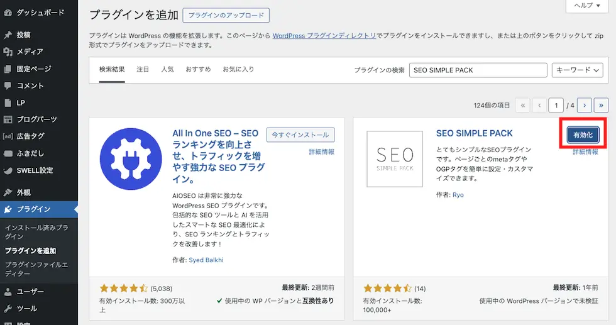Click the speech bubble icon beside コメント
The width and height of the screenshot is (616, 325).
coord(8,85)
